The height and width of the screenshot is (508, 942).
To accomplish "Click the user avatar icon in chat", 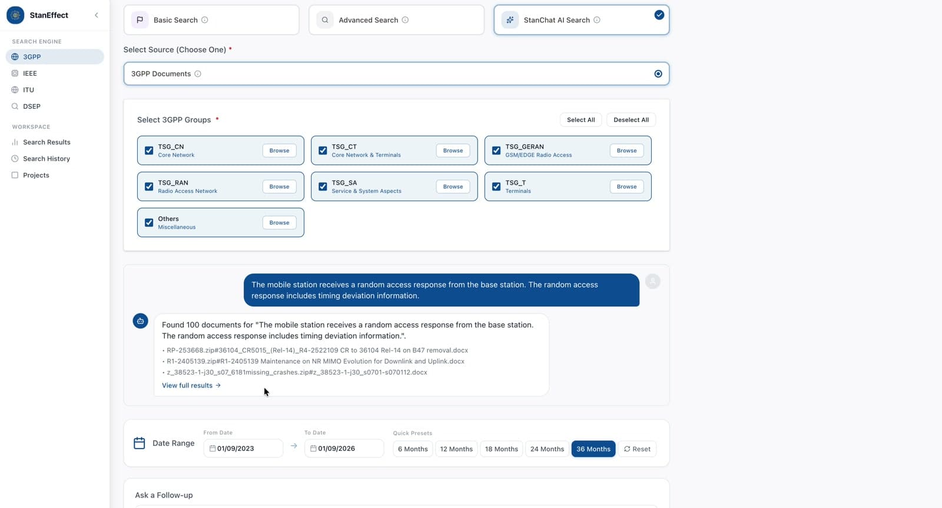I will tap(653, 281).
